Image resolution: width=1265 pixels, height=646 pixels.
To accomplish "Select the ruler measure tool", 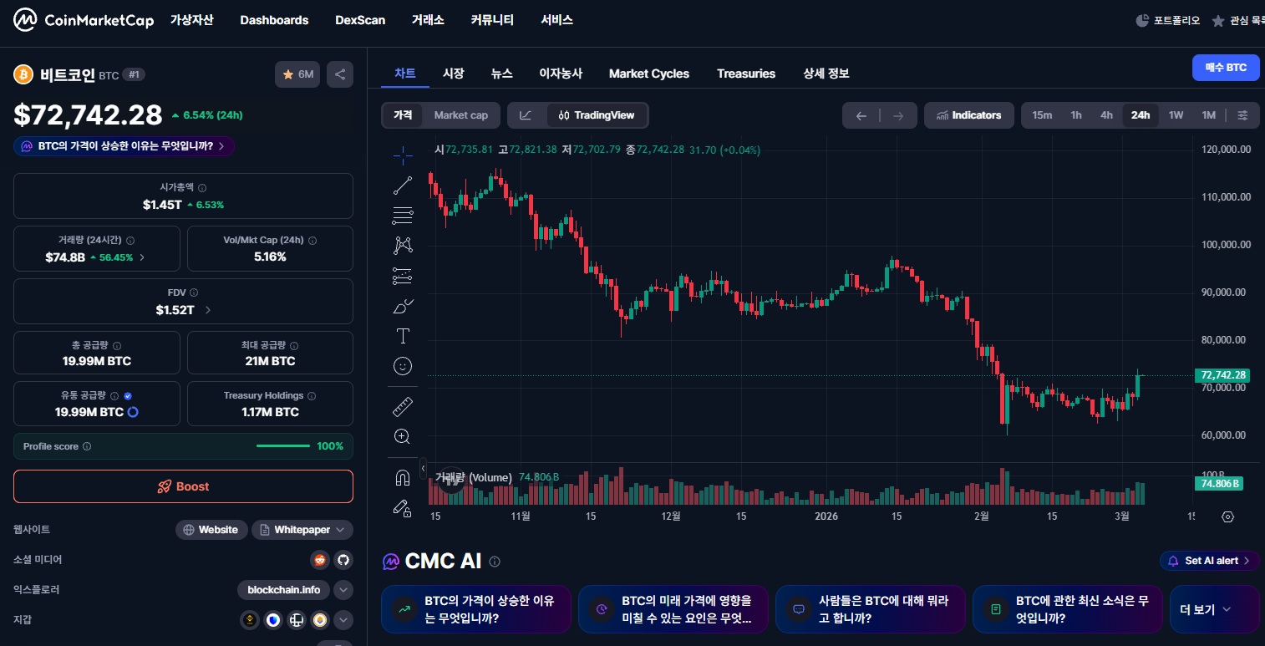I will tap(403, 406).
